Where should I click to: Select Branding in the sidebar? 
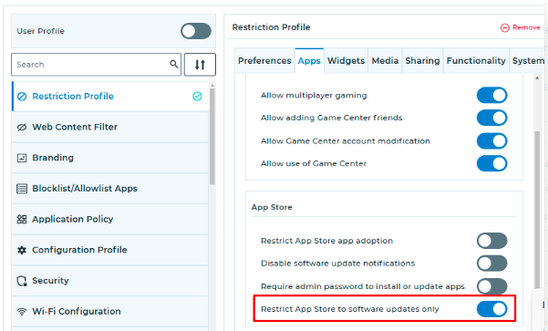[110, 158]
